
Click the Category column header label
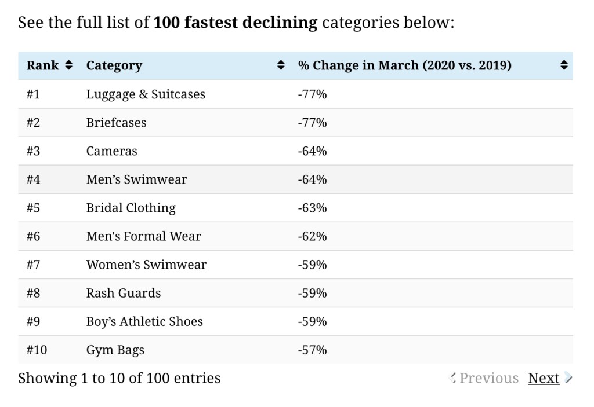[114, 65]
